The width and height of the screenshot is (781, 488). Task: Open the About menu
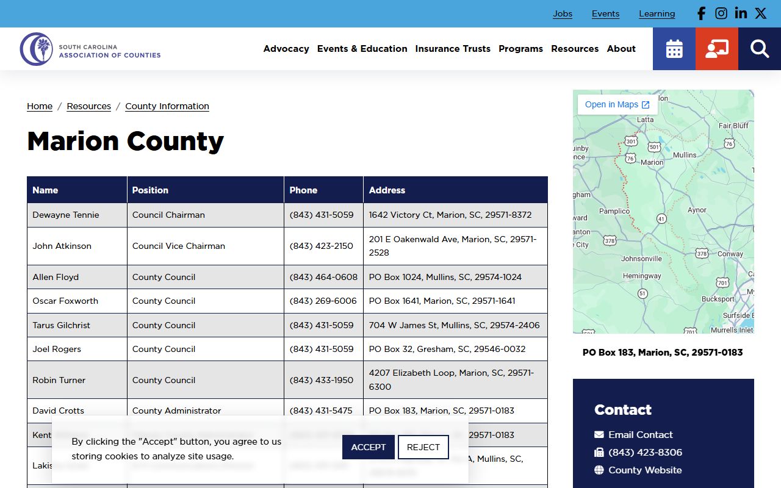[x=621, y=49]
